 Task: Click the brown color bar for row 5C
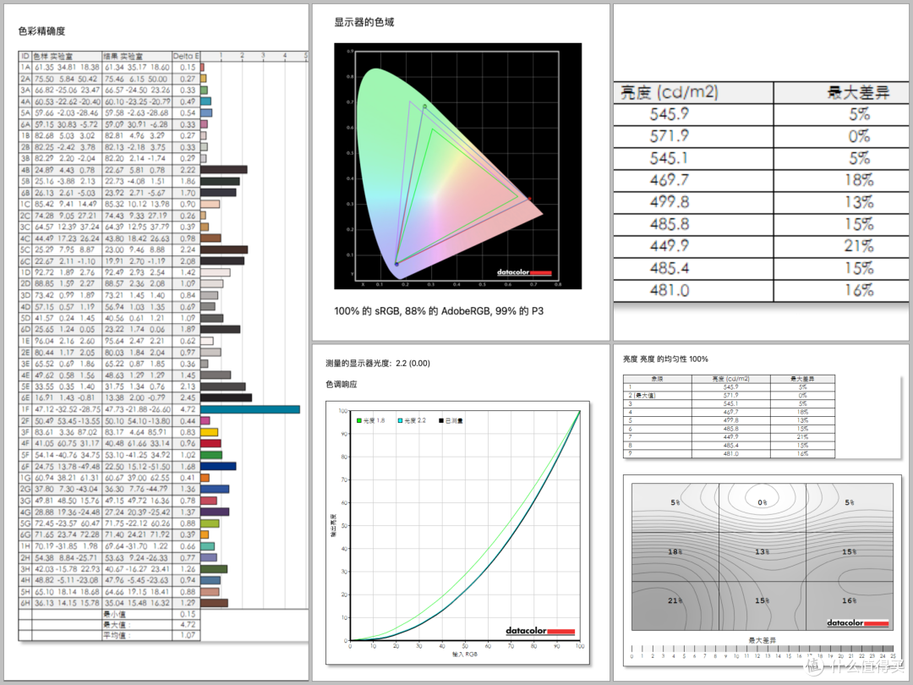224,249
